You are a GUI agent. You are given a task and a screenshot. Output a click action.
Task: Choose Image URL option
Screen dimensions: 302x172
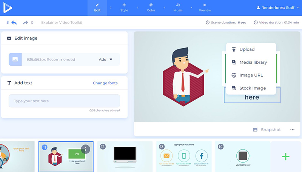pos(251,75)
